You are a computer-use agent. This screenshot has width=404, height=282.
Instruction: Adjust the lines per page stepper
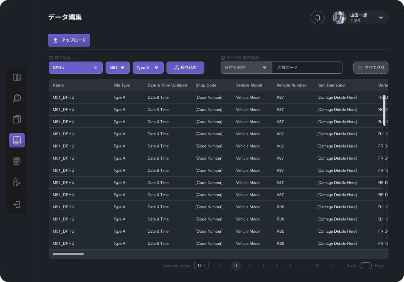click(x=201, y=265)
